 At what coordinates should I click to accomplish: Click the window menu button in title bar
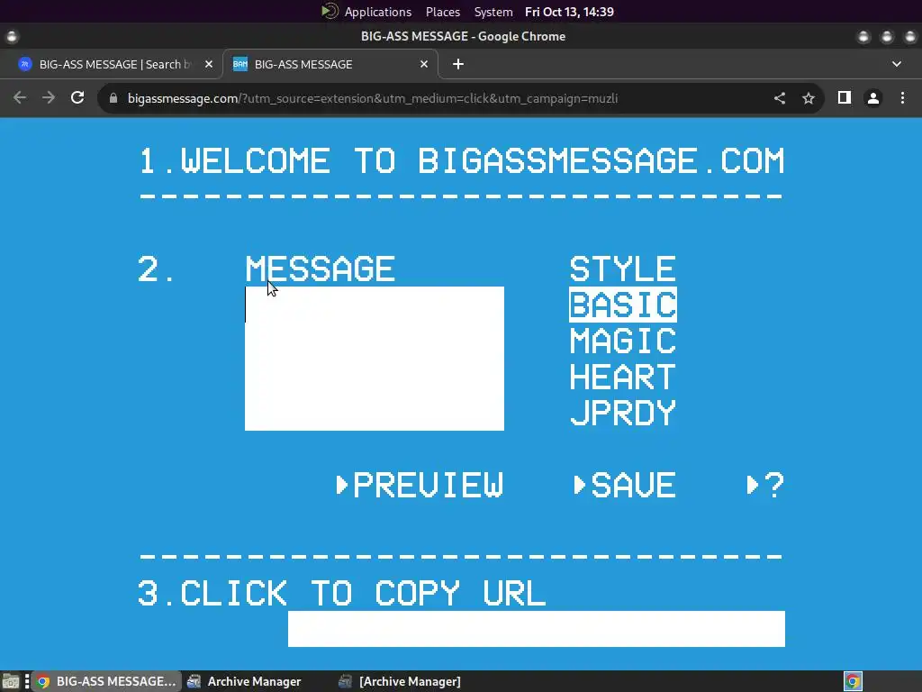pyautogui.click(x=12, y=36)
